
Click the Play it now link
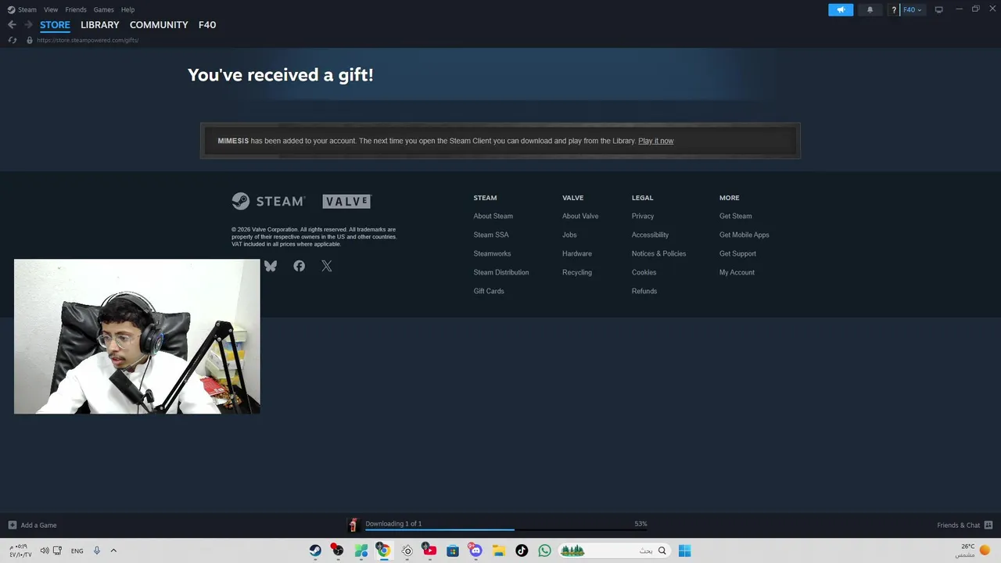coord(655,141)
